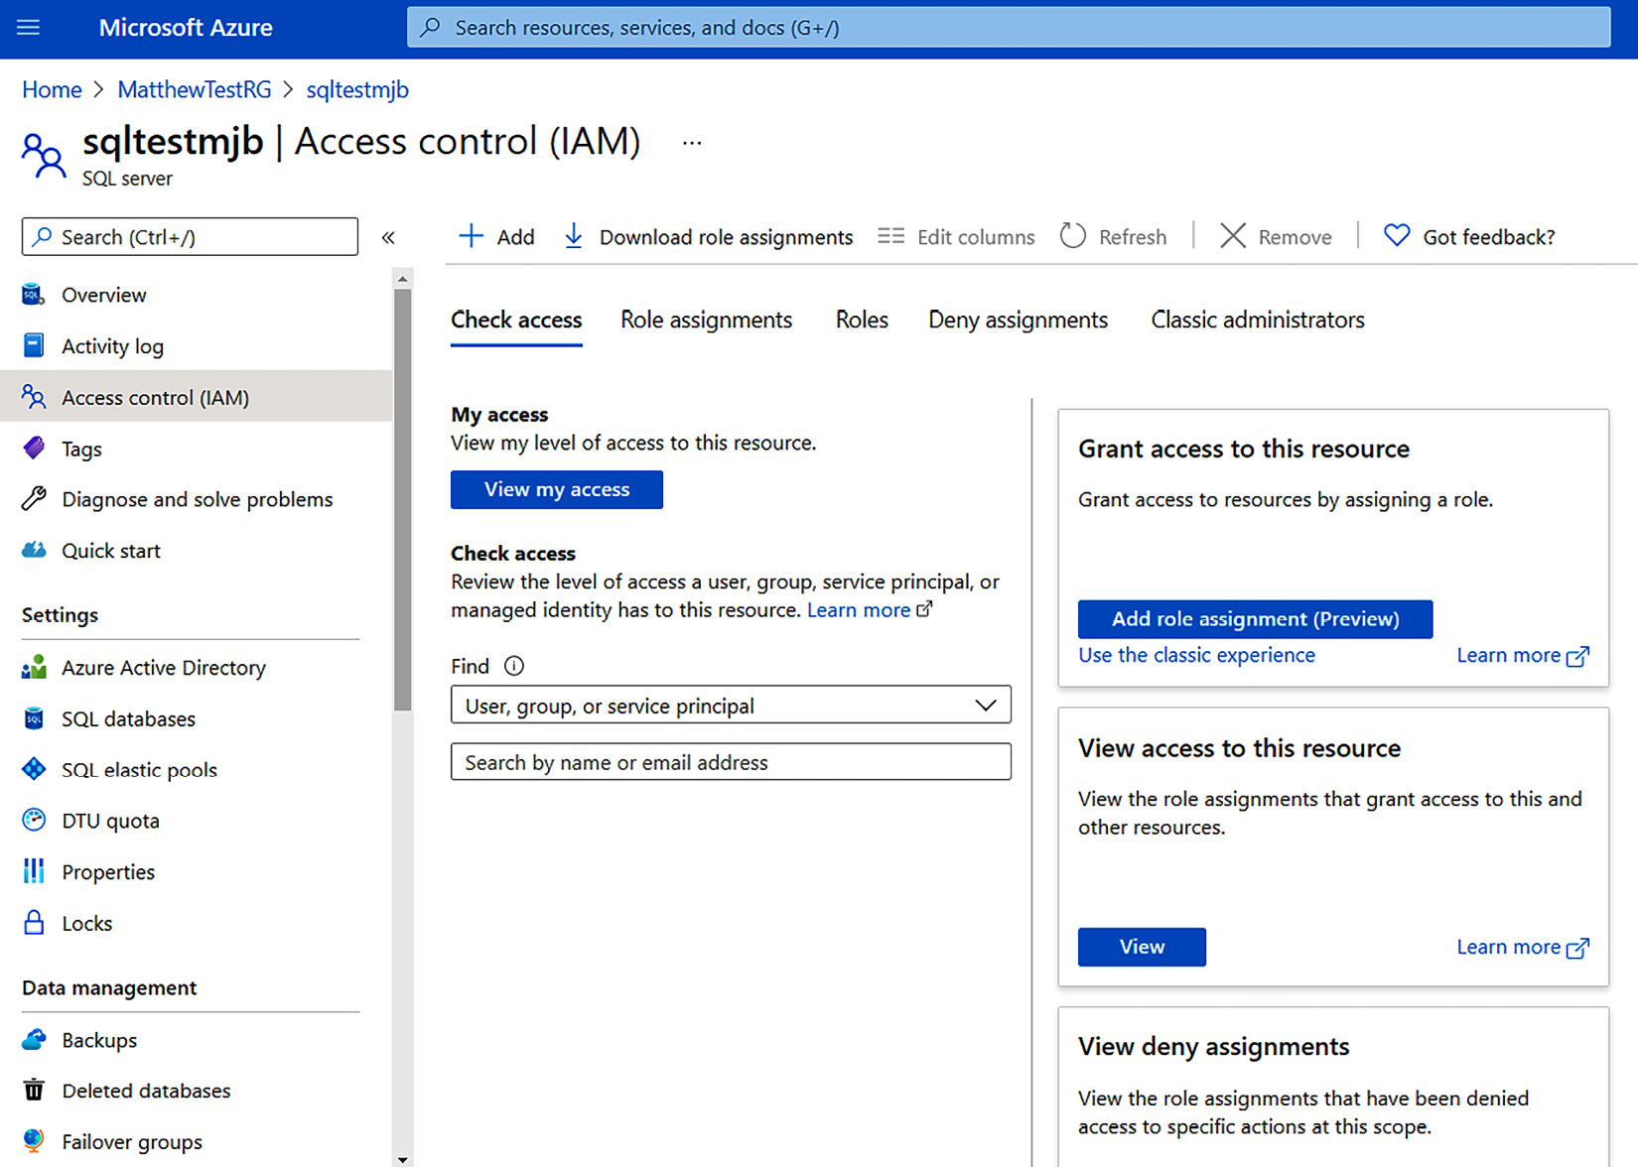This screenshot has height=1167, width=1638.
Task: Click the View my access button
Action: [x=557, y=489]
